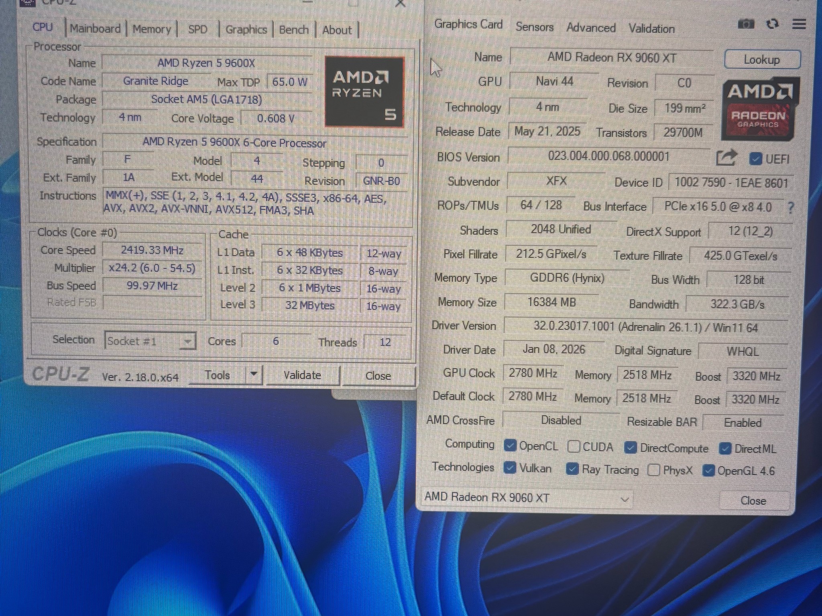Click the AMD Ryzen 5 logo in CPU-Z

364,92
